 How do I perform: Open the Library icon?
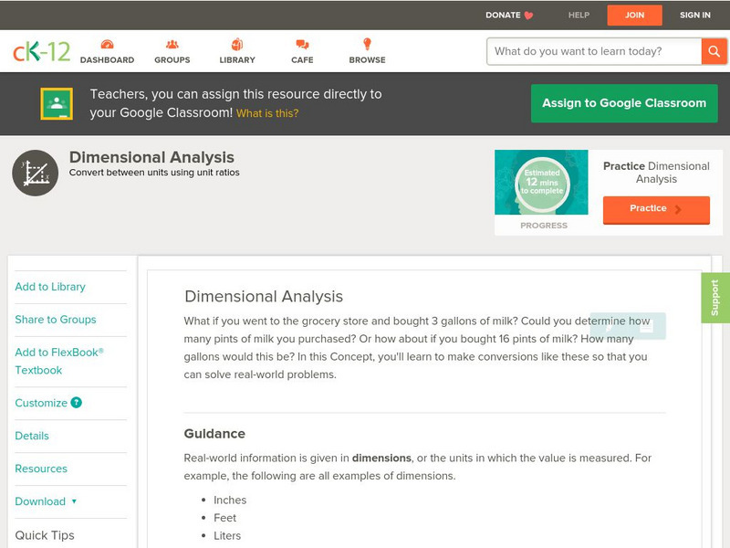235,44
